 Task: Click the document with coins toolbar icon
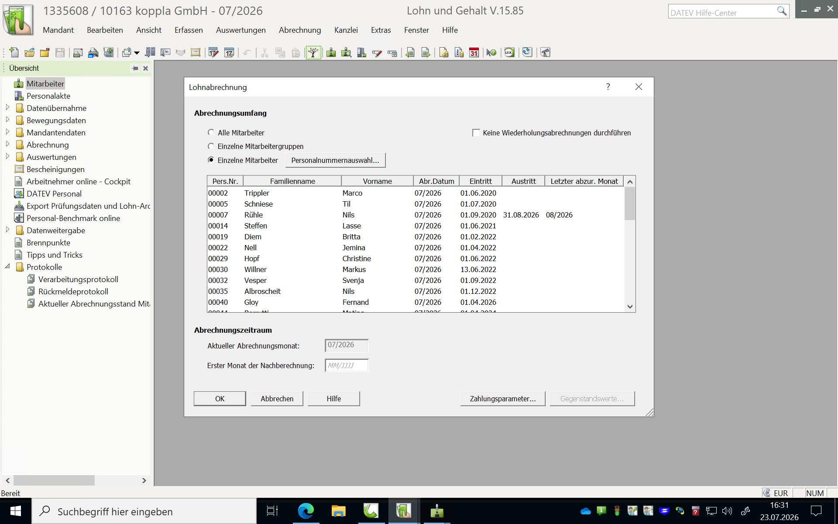[444, 53]
